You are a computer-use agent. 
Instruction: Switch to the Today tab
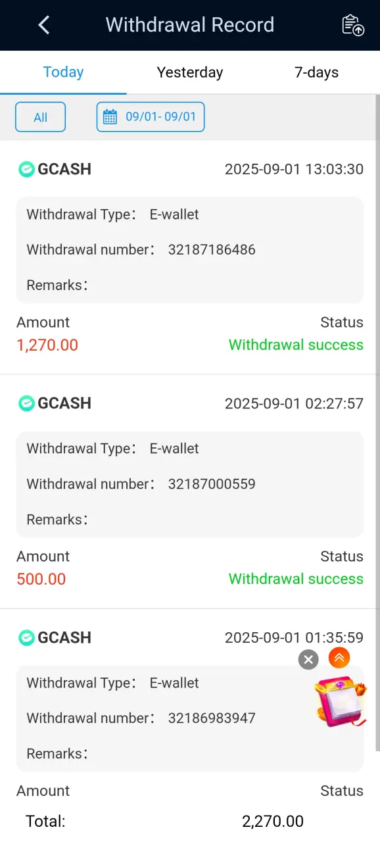tap(63, 72)
